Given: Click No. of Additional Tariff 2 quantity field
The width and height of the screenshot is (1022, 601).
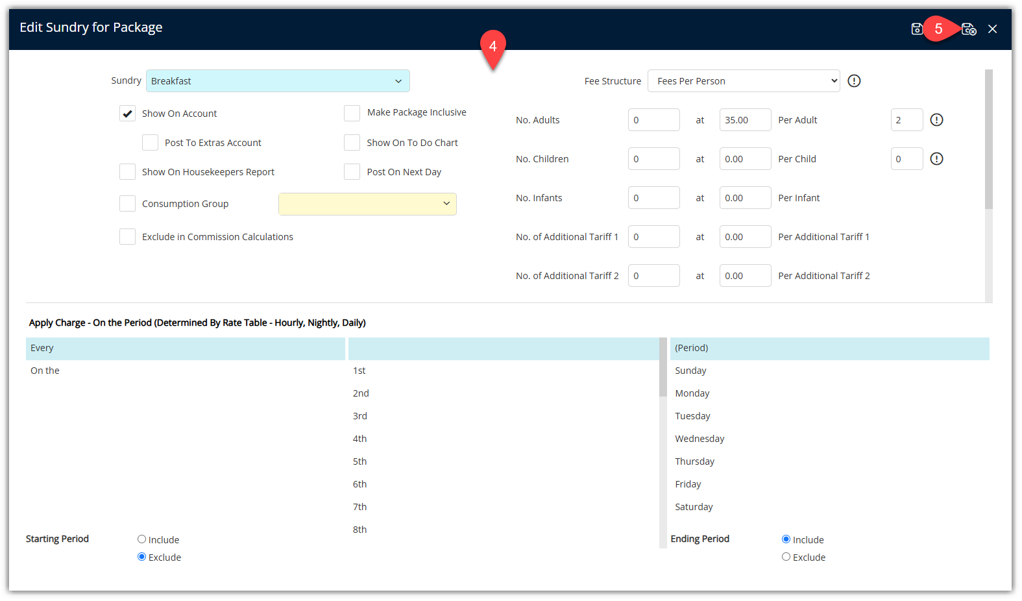Looking at the screenshot, I should pyautogui.click(x=653, y=275).
